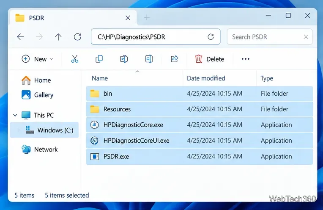Open the See more options menu

tap(245, 59)
